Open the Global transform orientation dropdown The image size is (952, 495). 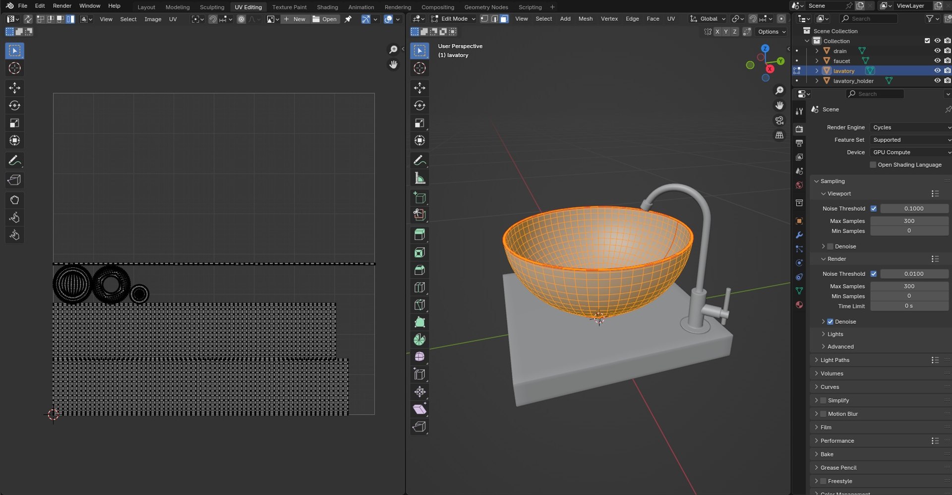pos(708,19)
